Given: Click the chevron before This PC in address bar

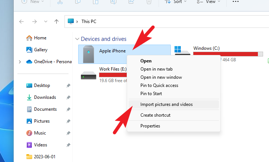Looking at the screenshot, I should (77, 22).
